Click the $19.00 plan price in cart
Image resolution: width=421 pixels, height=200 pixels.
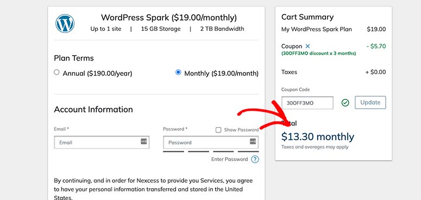(x=376, y=29)
